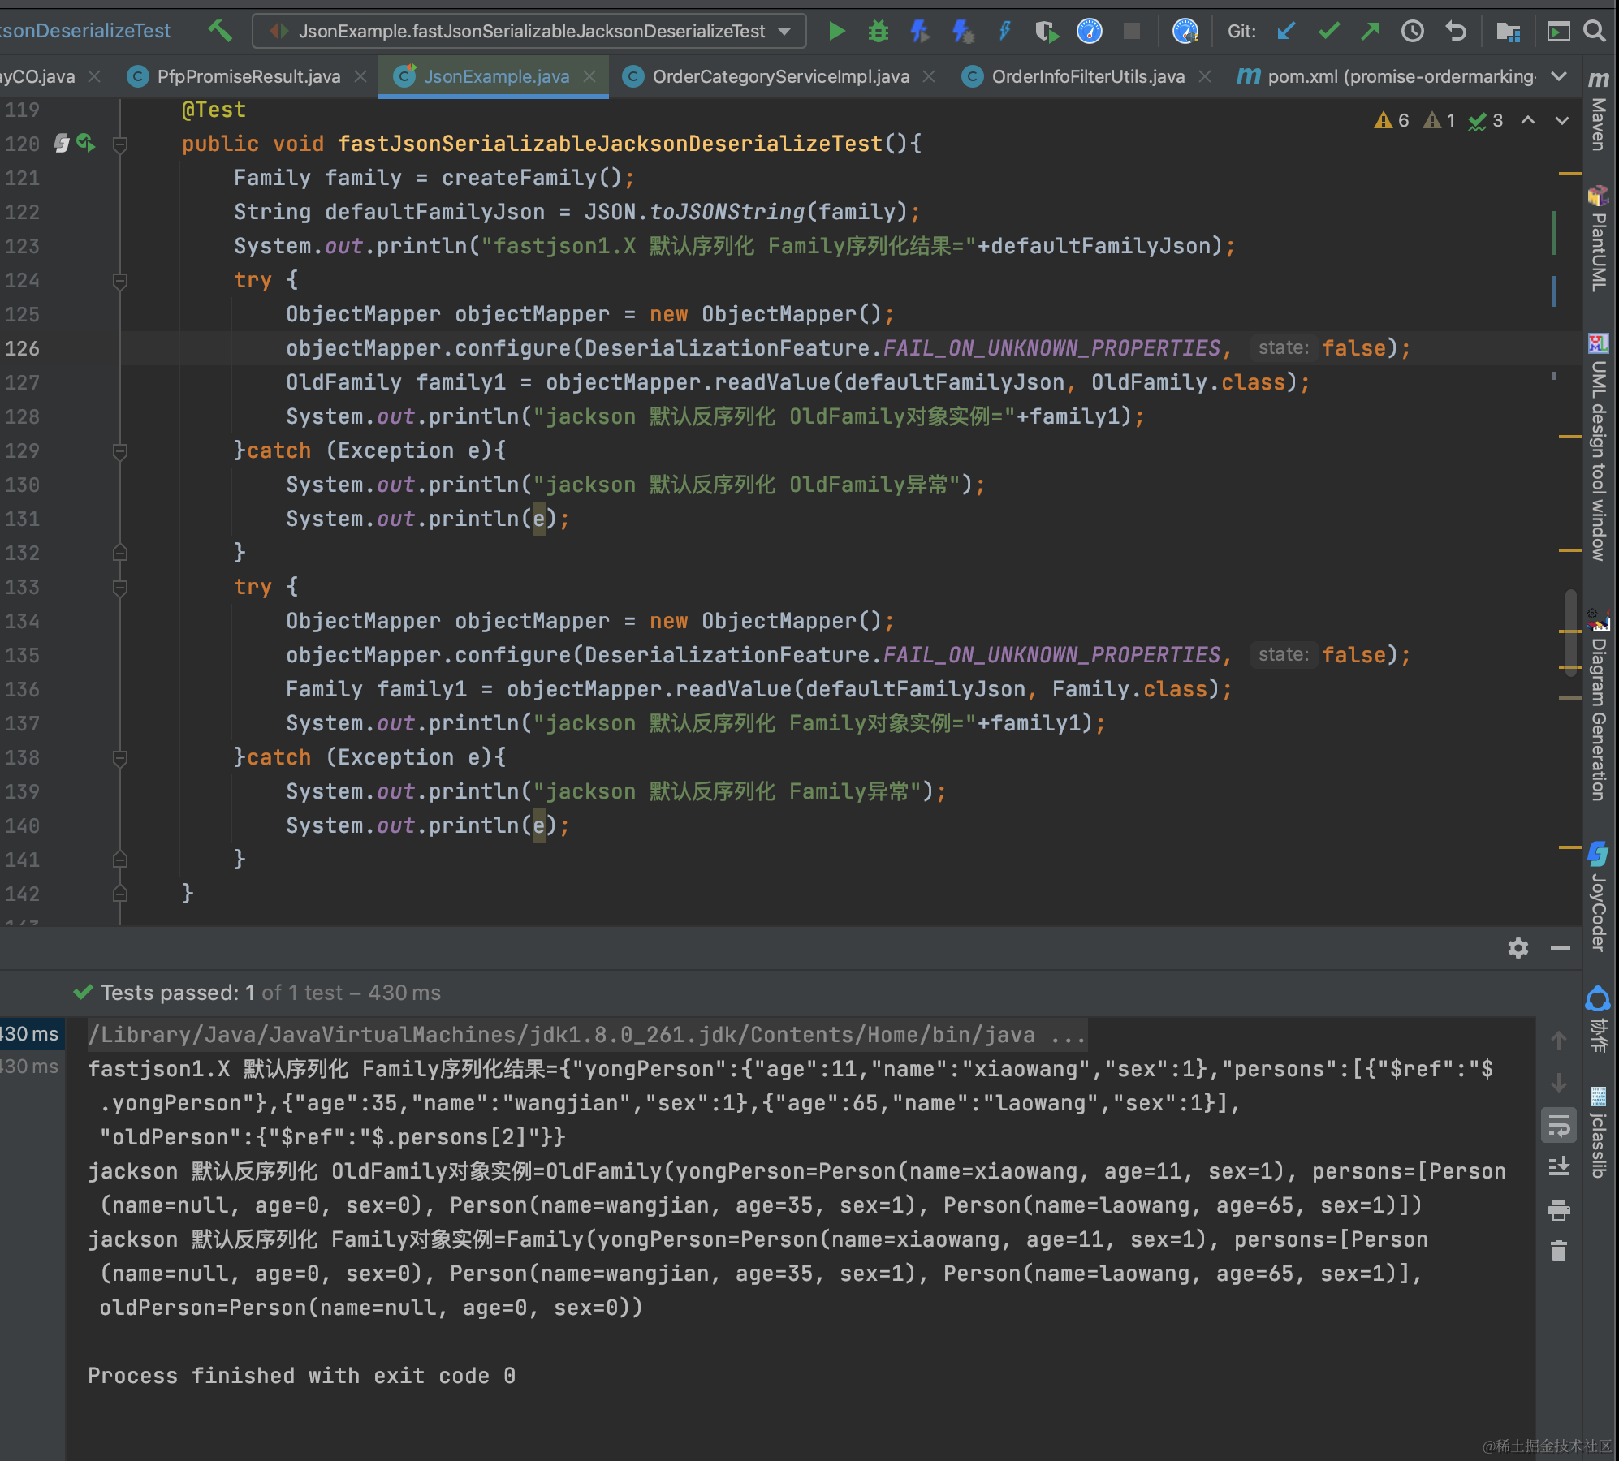The height and width of the screenshot is (1461, 1619).
Task: Toggle scroll to end of console
Action: pos(1559,1167)
